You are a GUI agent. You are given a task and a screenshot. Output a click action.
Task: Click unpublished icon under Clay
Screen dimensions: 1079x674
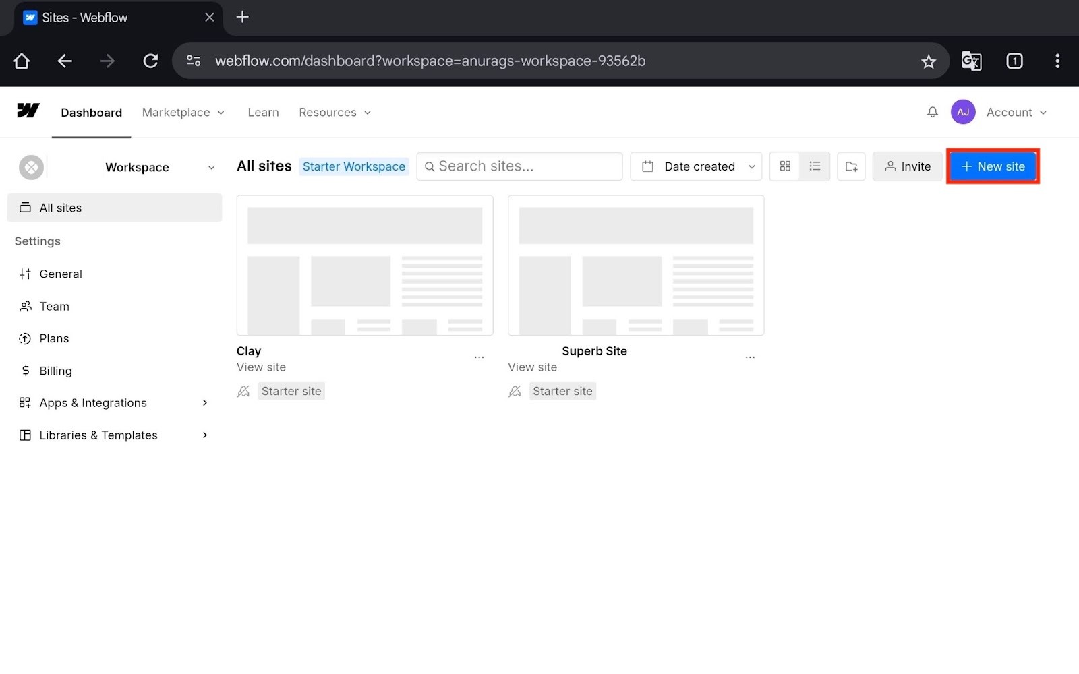point(243,391)
